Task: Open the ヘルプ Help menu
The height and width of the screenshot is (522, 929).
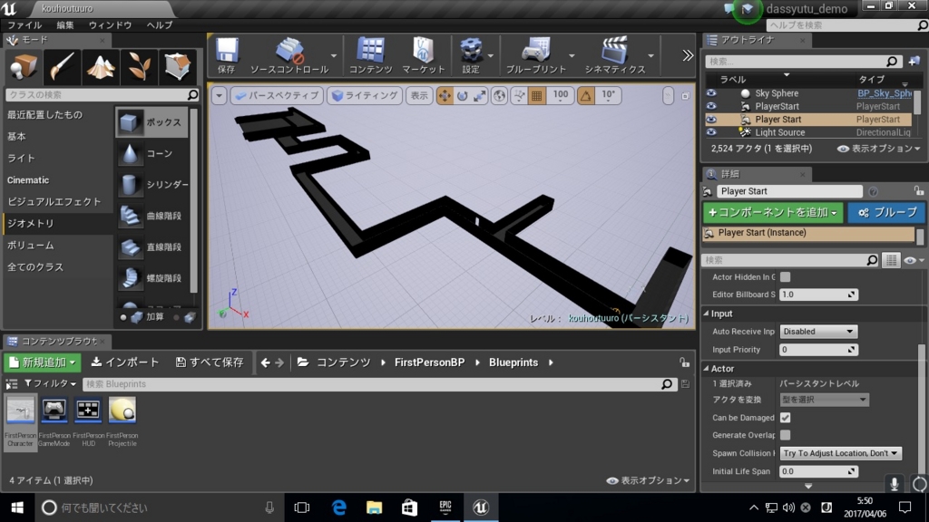Action: 160,24
